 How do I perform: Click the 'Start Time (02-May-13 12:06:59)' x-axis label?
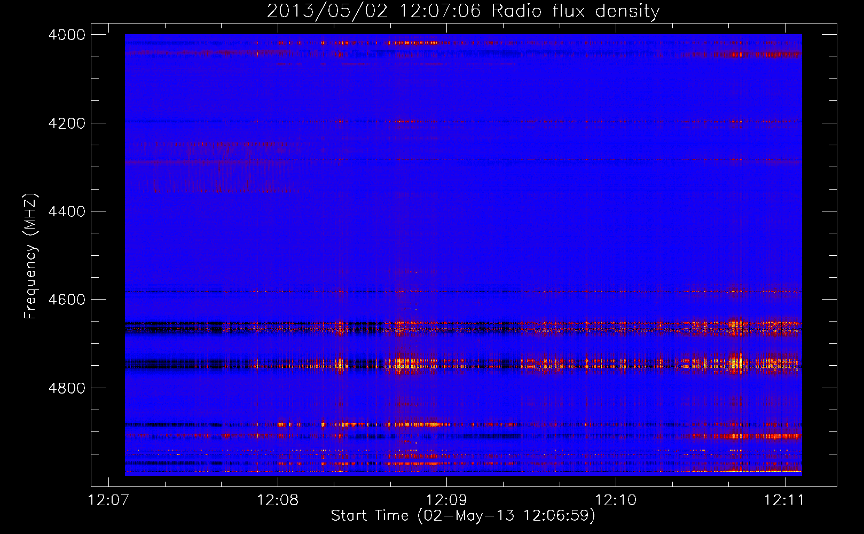pos(463,516)
